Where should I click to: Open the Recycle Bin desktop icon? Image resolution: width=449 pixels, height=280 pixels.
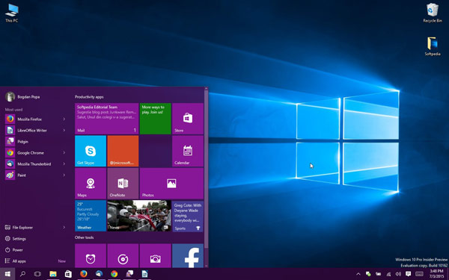coord(433,13)
